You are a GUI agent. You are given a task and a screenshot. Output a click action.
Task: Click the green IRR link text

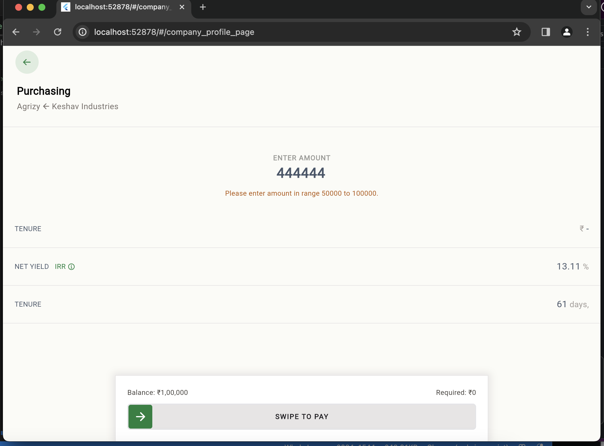(x=60, y=267)
